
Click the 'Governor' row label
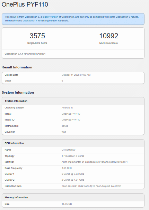10,132
